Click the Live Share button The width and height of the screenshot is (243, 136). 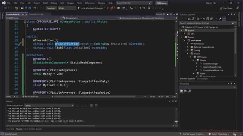click(x=226, y=8)
